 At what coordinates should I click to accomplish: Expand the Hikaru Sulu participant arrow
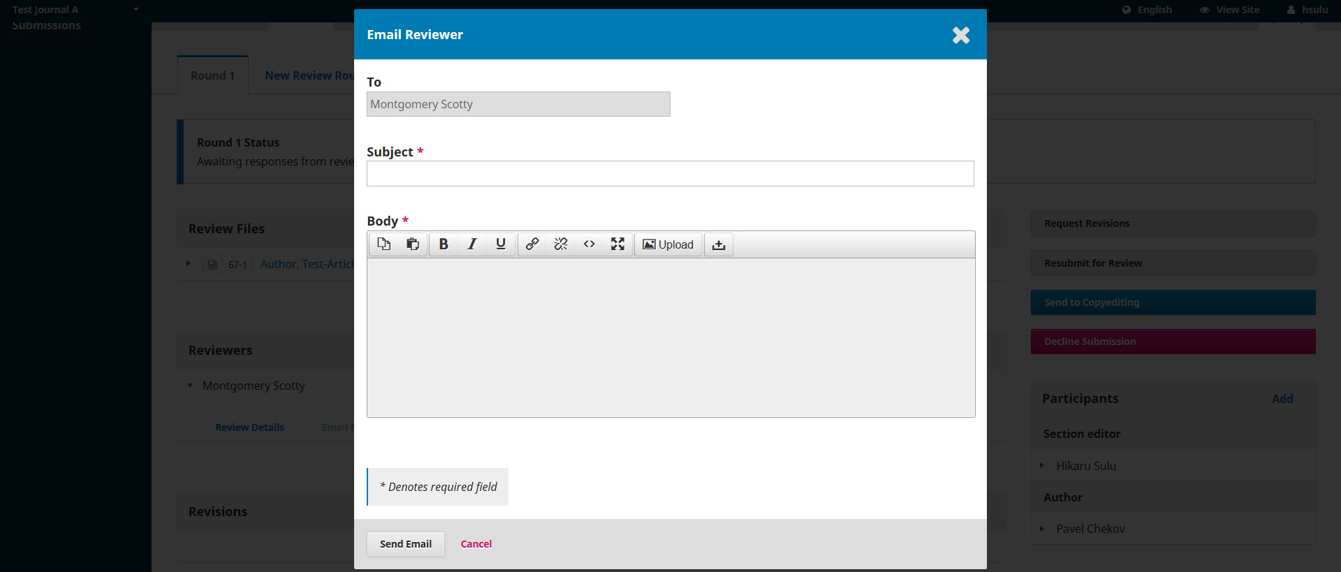coord(1041,465)
